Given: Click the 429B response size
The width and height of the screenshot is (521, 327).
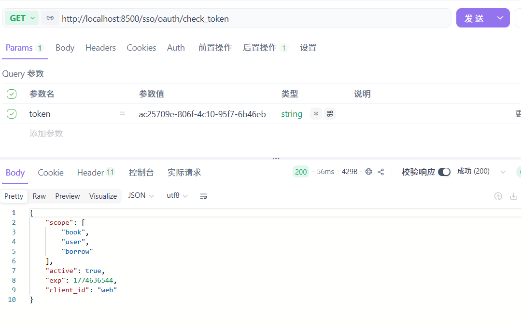Looking at the screenshot, I should point(350,172).
